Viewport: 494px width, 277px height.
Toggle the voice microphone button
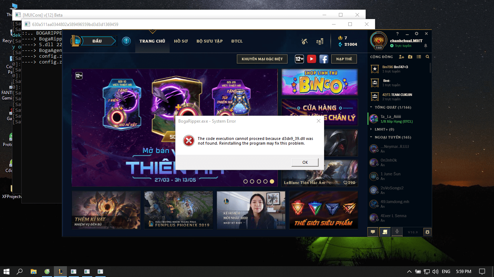pos(397,232)
